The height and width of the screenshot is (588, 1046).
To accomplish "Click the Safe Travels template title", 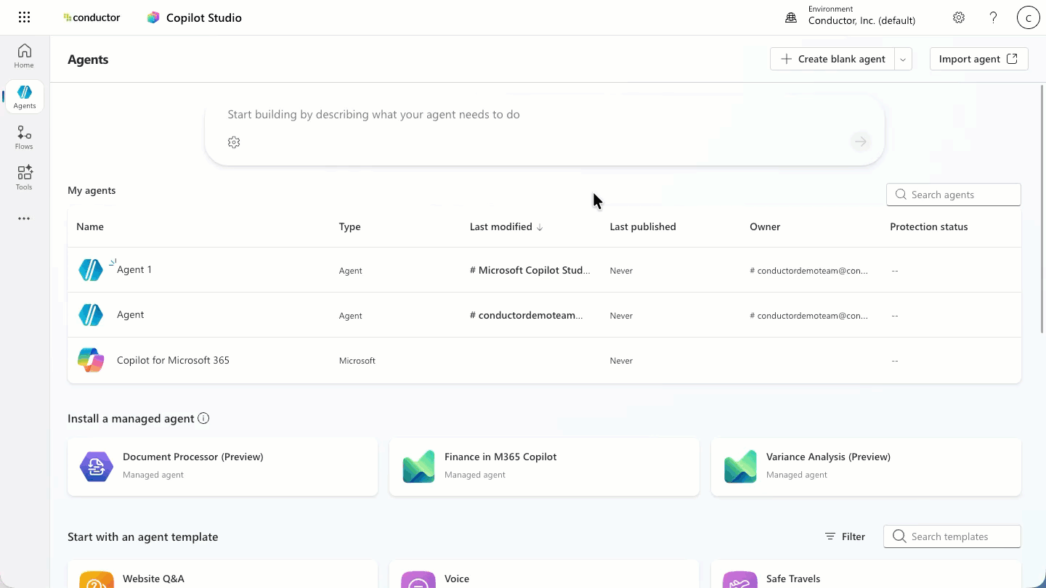I will tap(793, 579).
